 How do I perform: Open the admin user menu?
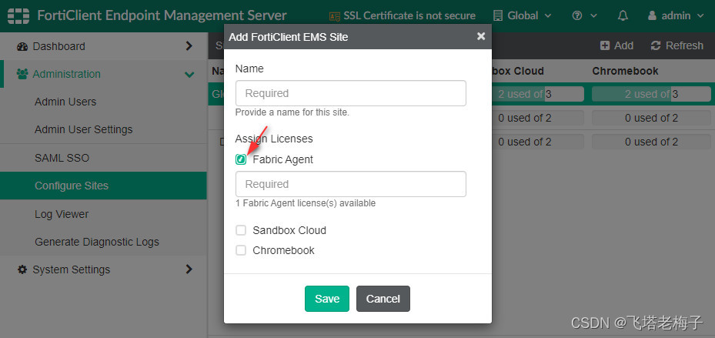click(x=676, y=15)
